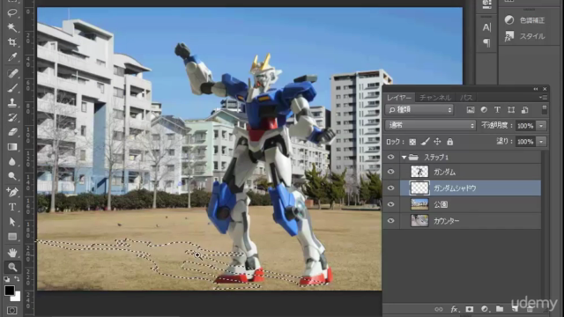Select the カウンター layer name
This screenshot has height=317, width=564.
[x=447, y=221]
